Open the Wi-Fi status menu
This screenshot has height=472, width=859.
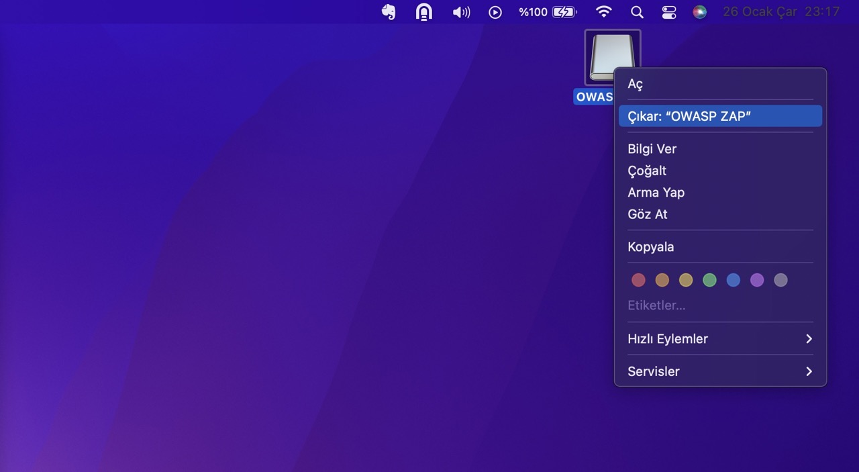pos(604,12)
